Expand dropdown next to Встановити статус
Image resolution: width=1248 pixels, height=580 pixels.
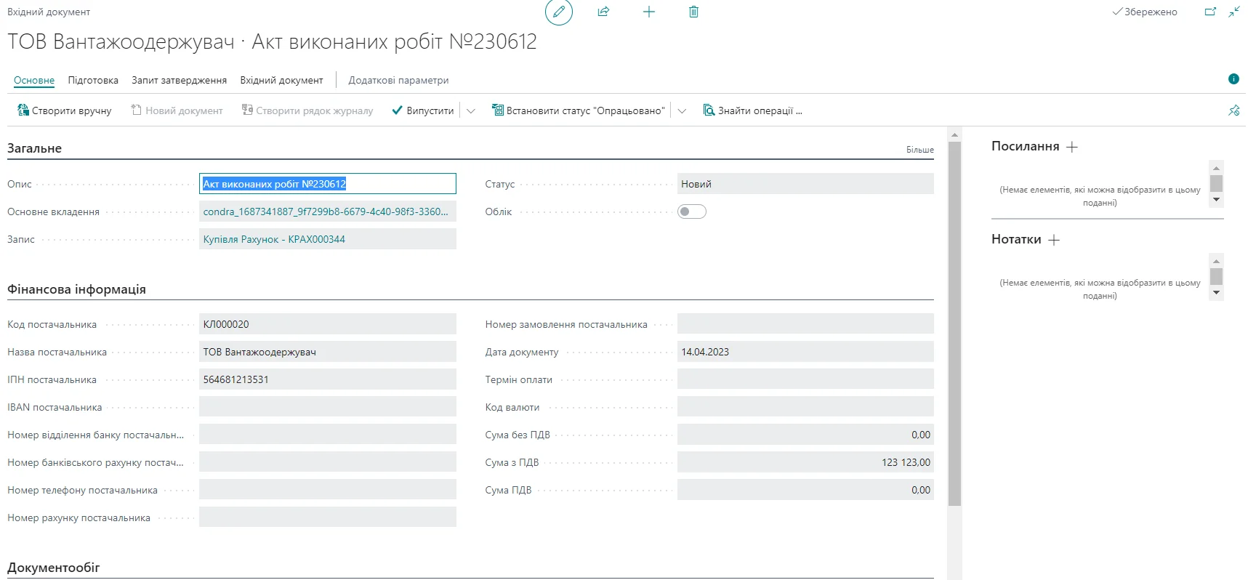(682, 111)
